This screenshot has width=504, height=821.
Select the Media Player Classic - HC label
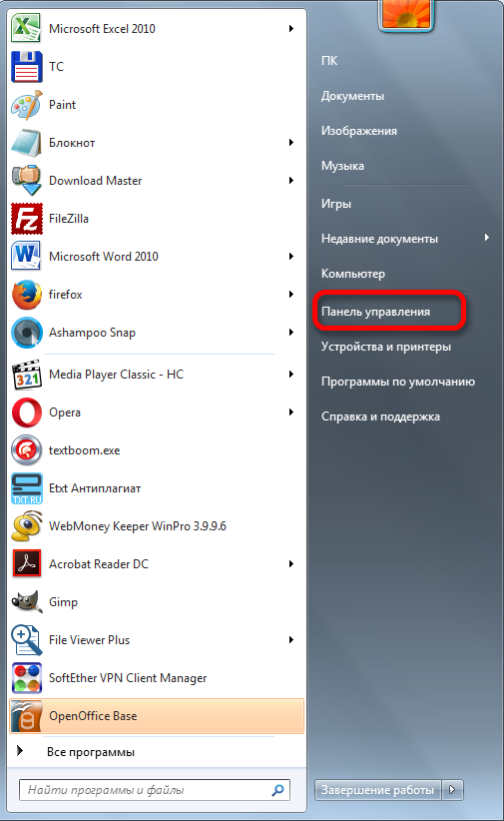tap(116, 375)
